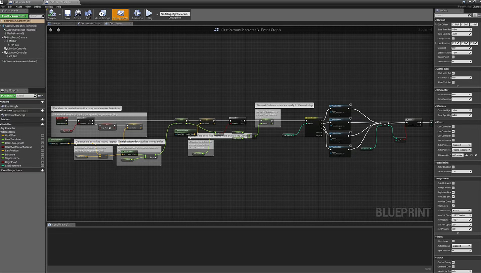Click the Play triangle icon

pyautogui.click(x=149, y=13)
